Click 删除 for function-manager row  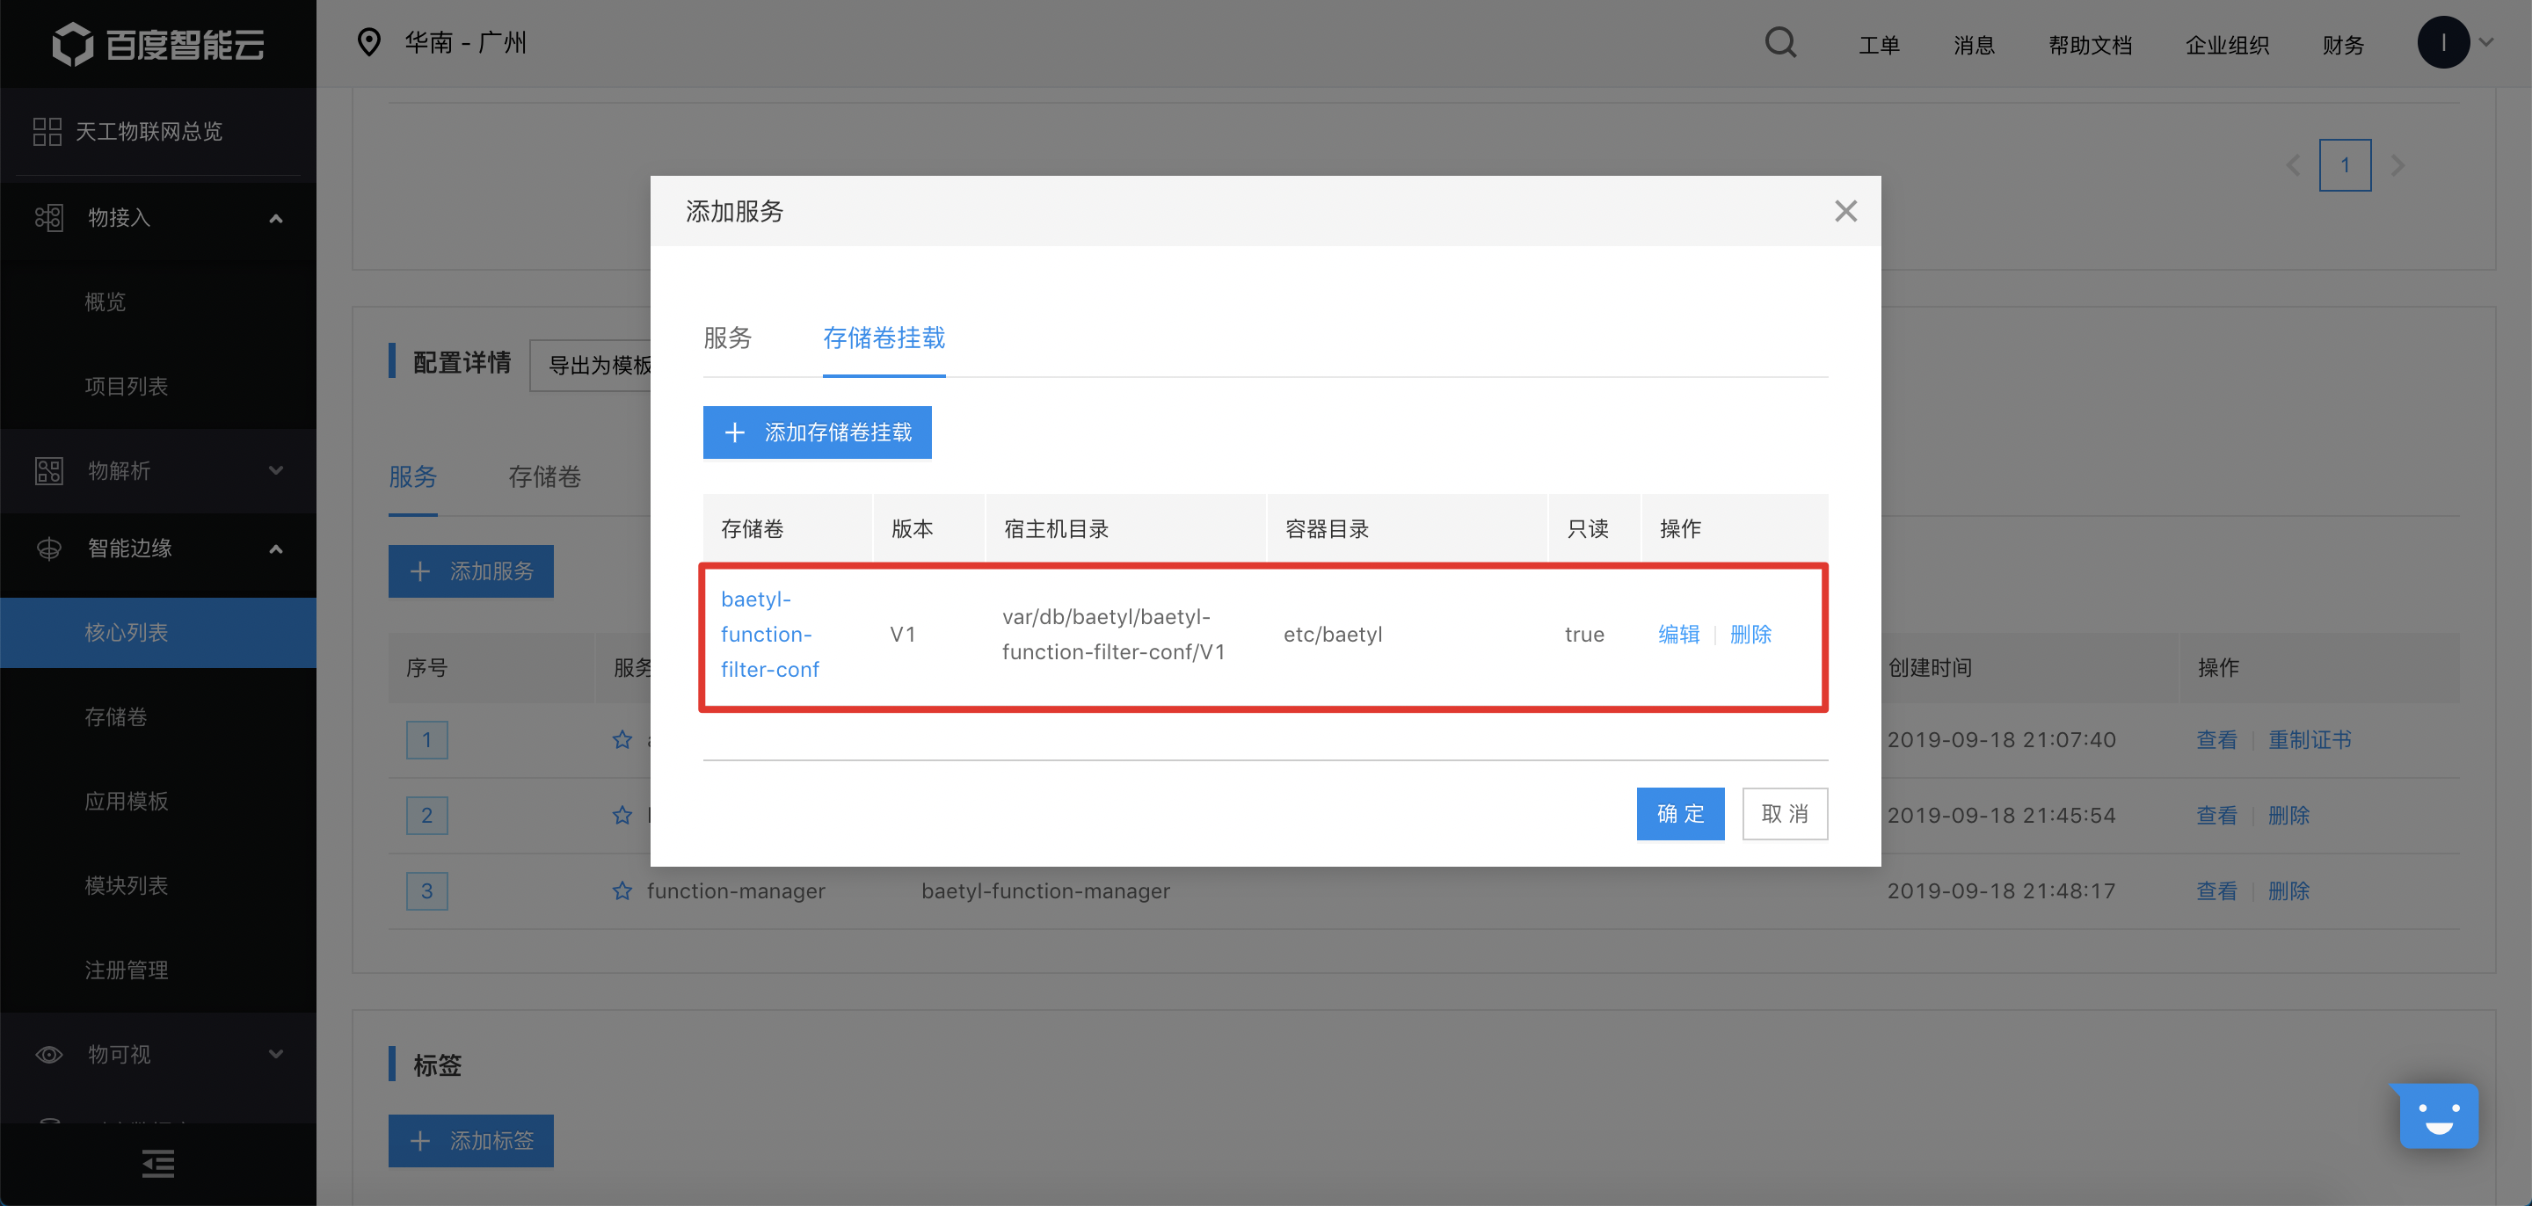(2288, 891)
